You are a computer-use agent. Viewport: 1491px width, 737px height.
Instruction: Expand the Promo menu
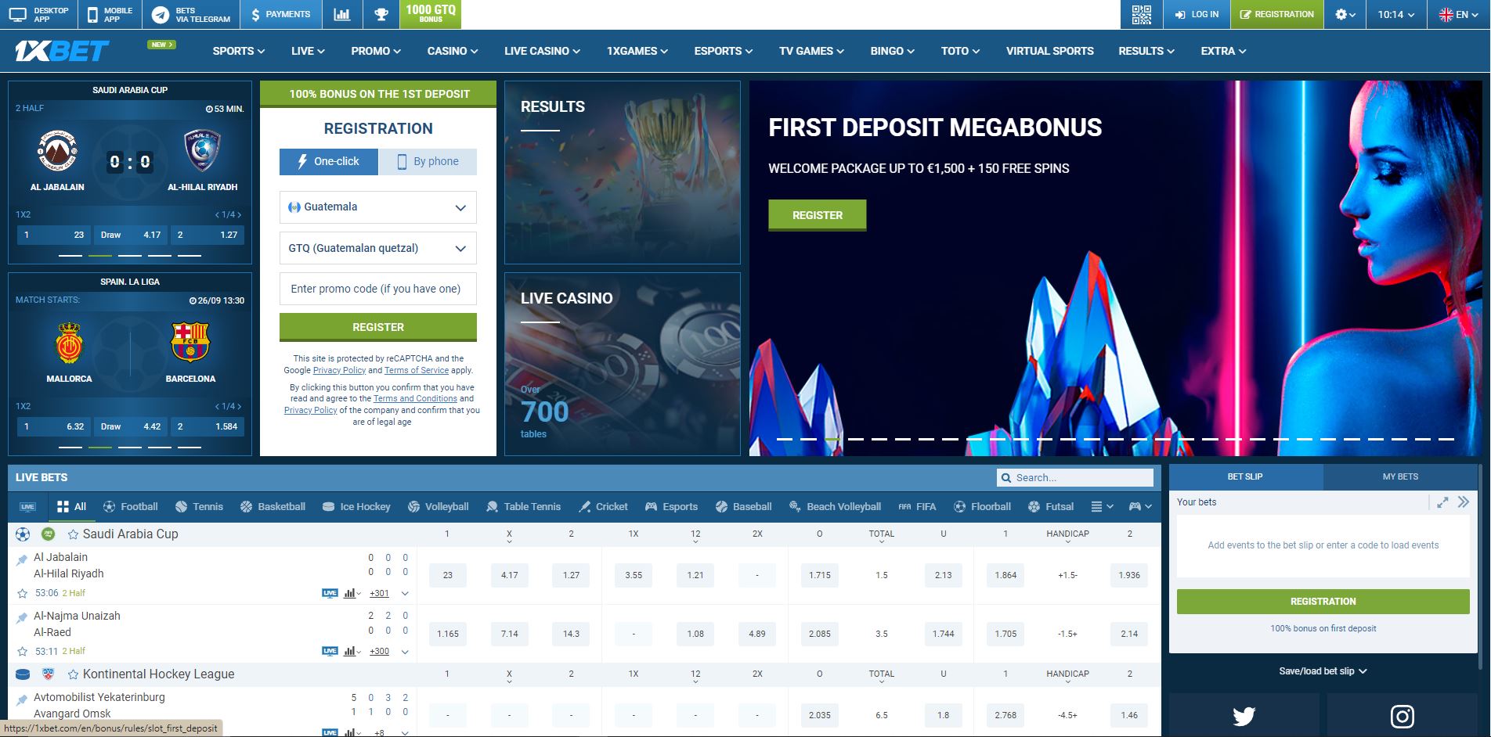[x=376, y=51]
